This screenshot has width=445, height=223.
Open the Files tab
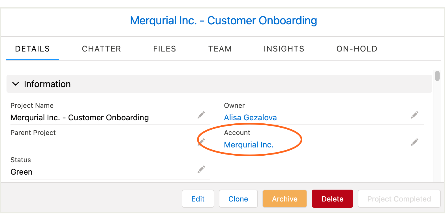[x=164, y=49]
